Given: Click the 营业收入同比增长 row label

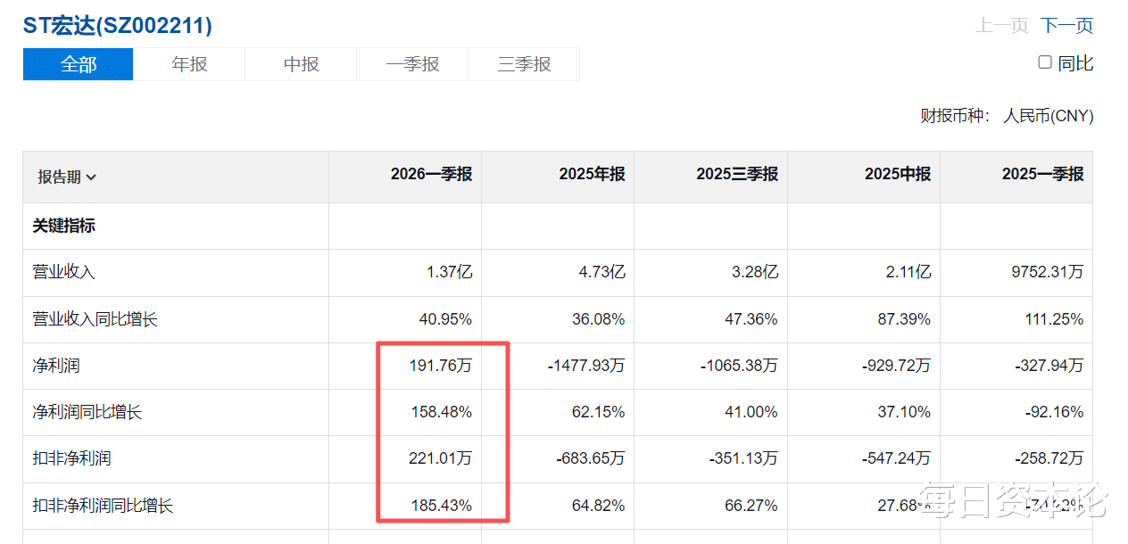Looking at the screenshot, I should click(95, 318).
